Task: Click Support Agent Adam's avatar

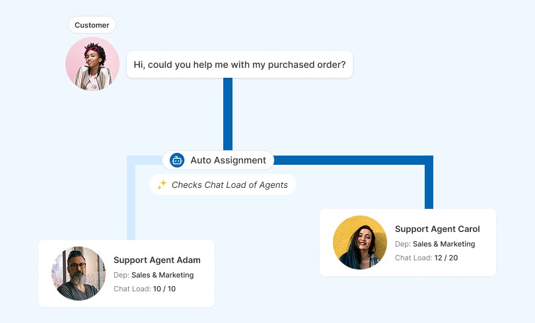Action: click(x=79, y=274)
